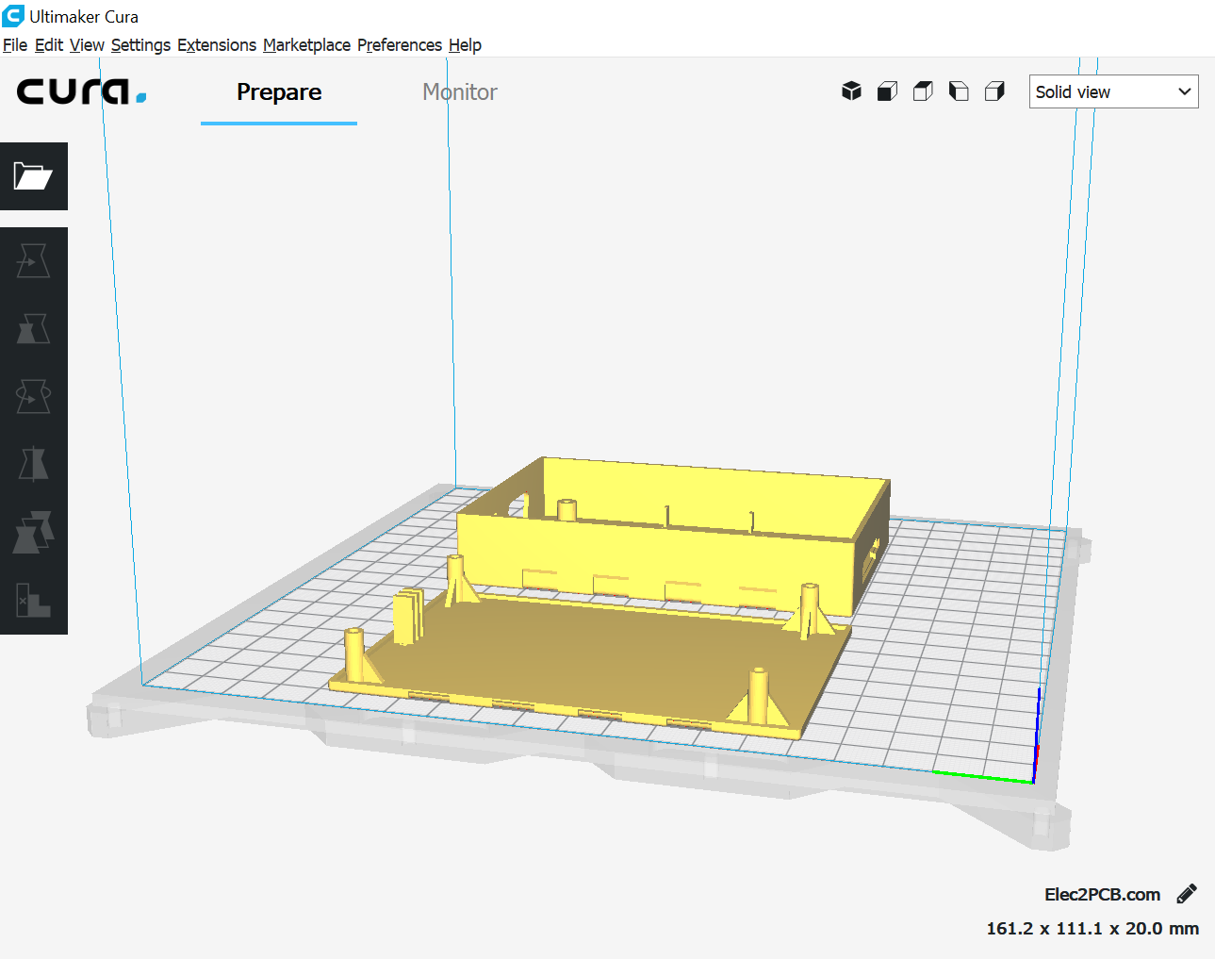Expand the Solid view dropdown
The image size is (1215, 959).
(x=1113, y=91)
